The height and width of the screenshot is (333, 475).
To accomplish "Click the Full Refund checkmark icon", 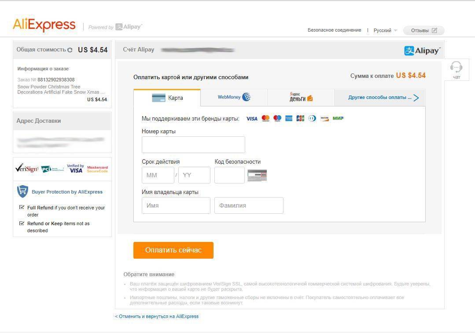I will pos(22,207).
